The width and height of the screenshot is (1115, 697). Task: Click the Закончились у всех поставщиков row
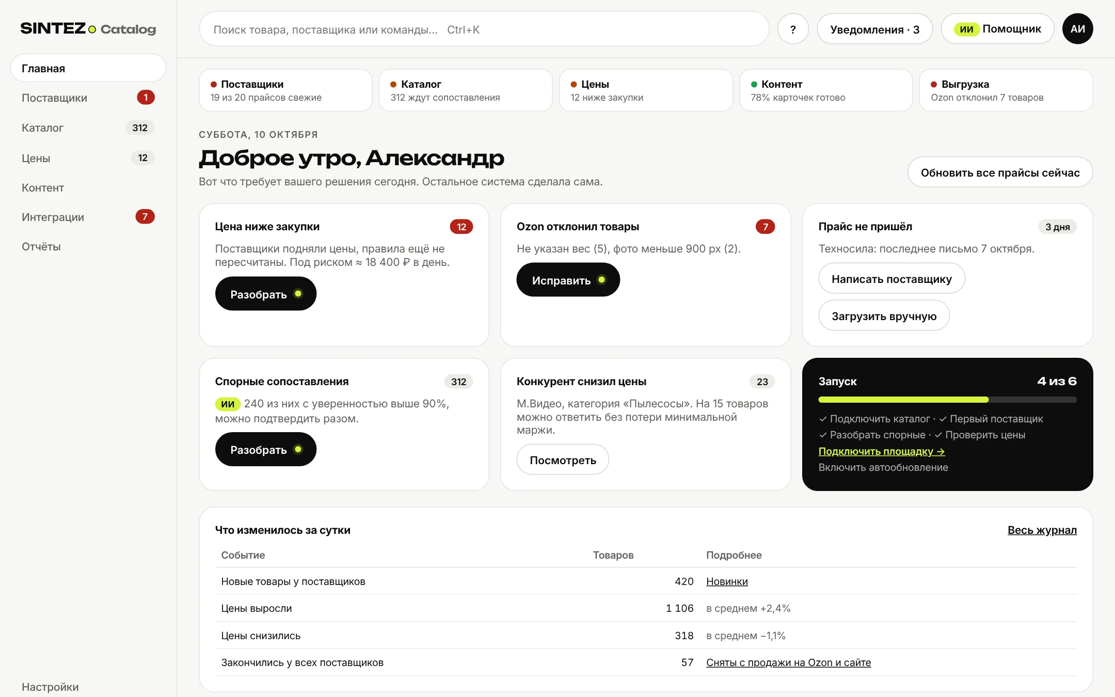[646, 662]
